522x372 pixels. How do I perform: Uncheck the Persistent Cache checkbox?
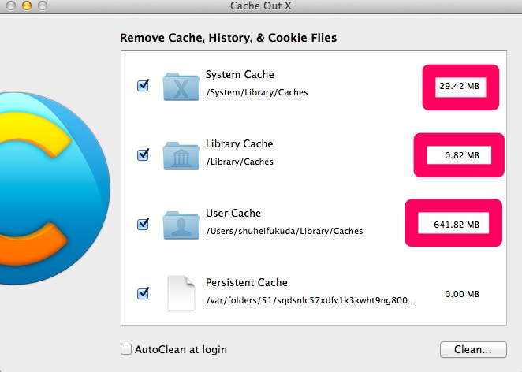click(x=144, y=293)
